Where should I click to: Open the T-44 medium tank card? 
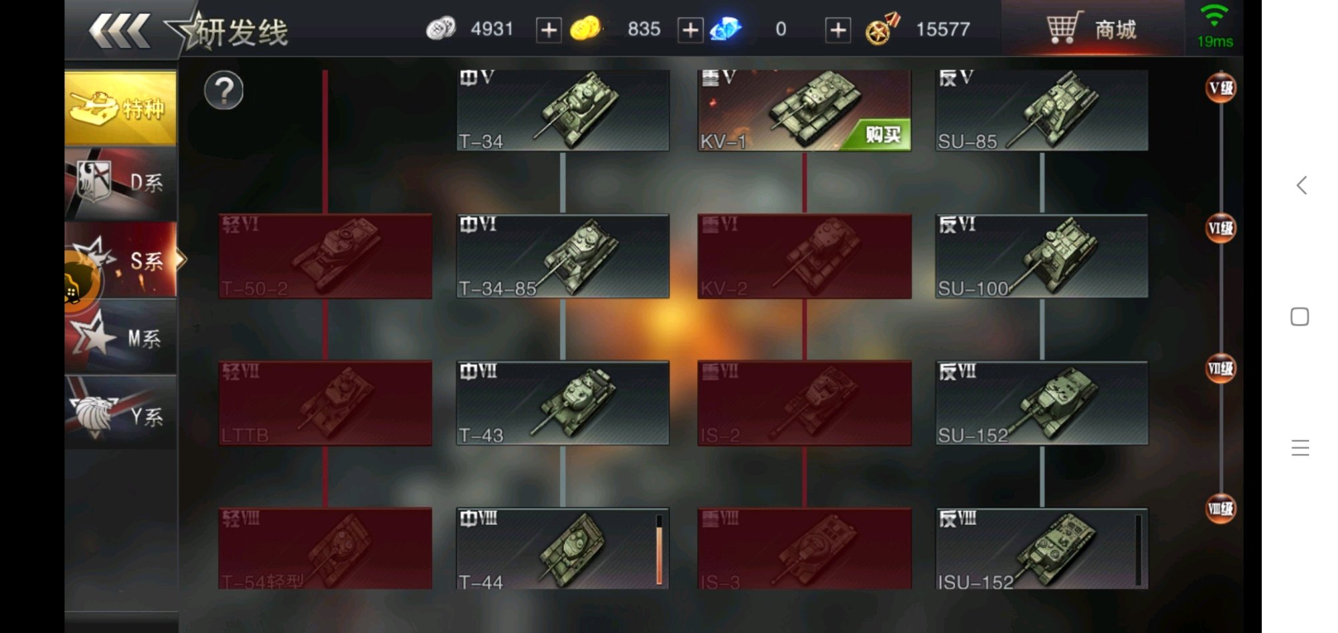coord(563,549)
